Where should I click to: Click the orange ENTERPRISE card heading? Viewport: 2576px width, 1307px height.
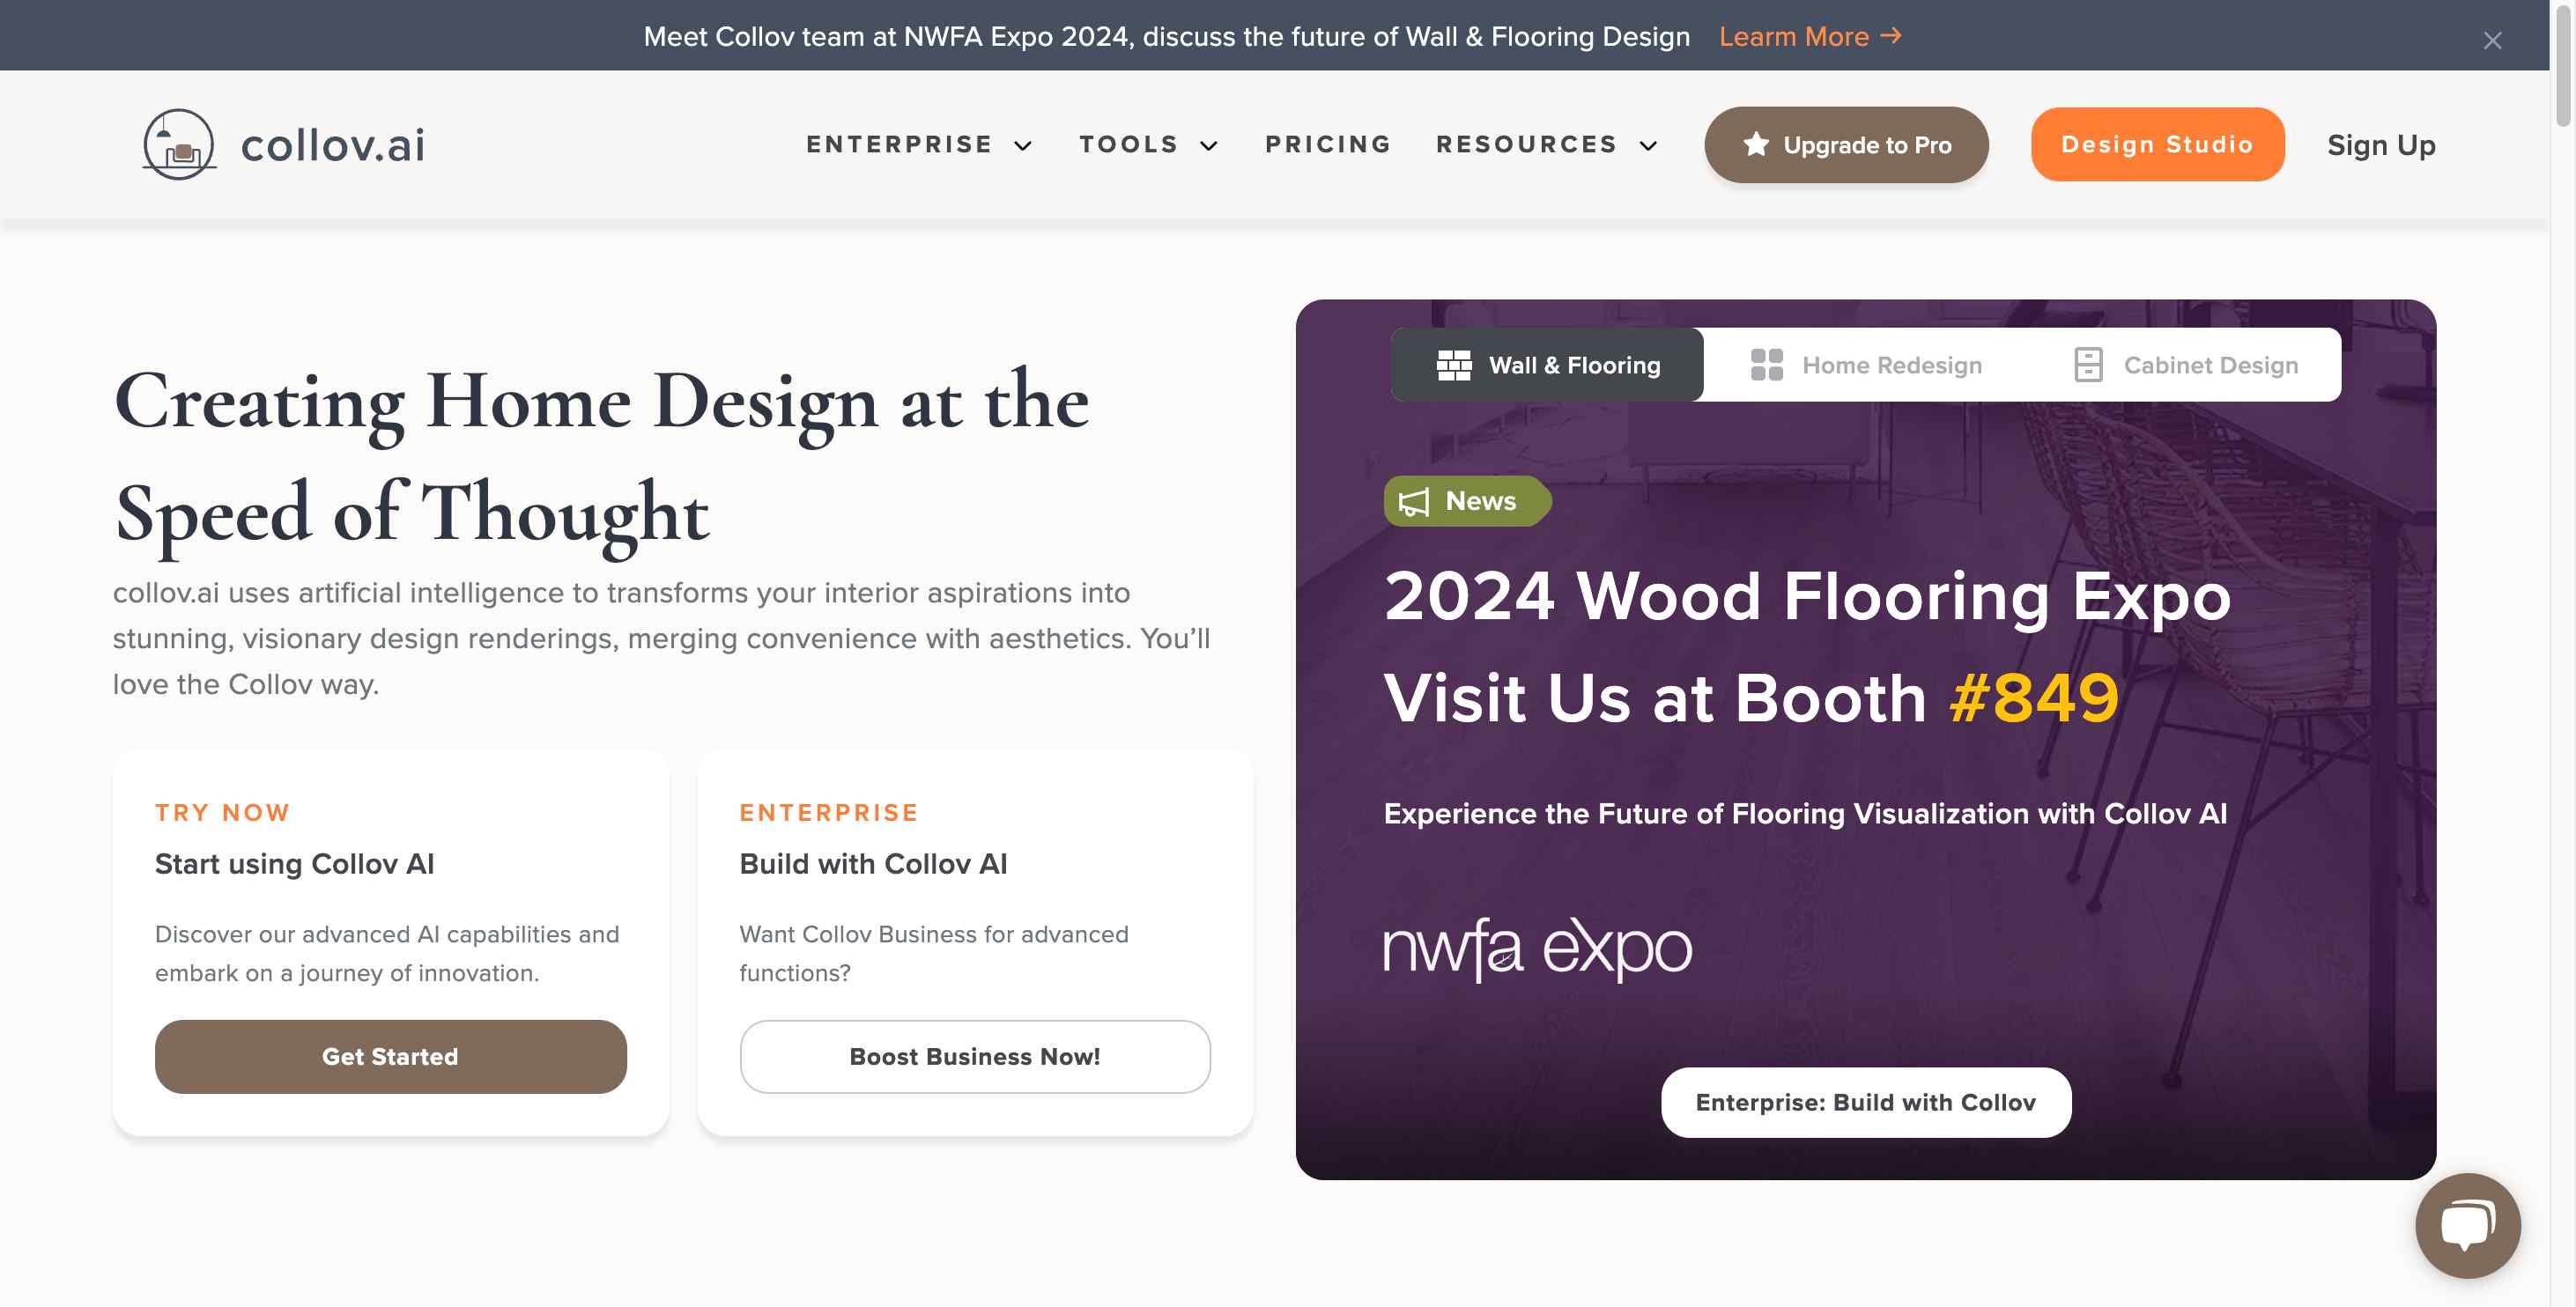(829, 813)
